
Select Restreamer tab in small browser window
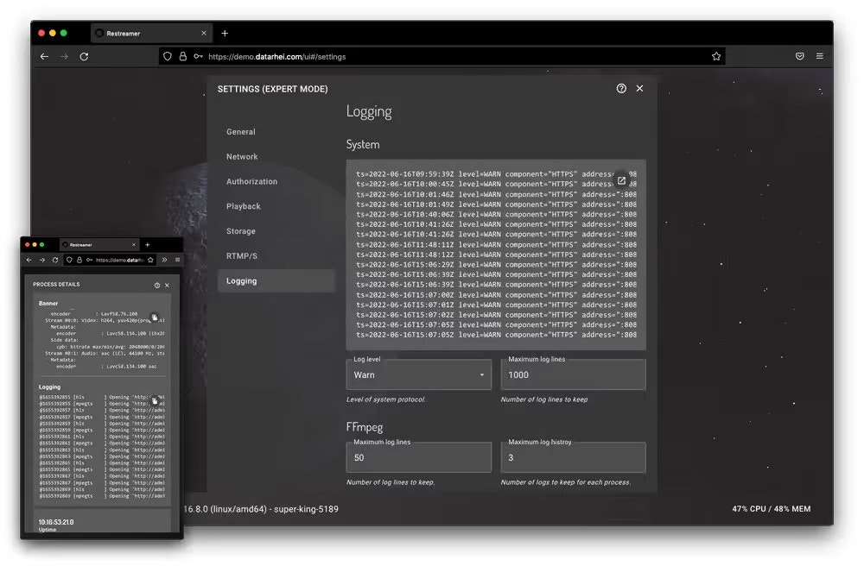tap(99, 245)
